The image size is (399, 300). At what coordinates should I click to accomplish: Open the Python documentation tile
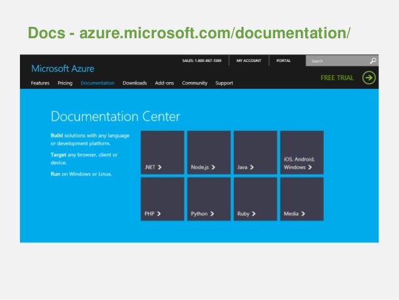[x=209, y=199]
